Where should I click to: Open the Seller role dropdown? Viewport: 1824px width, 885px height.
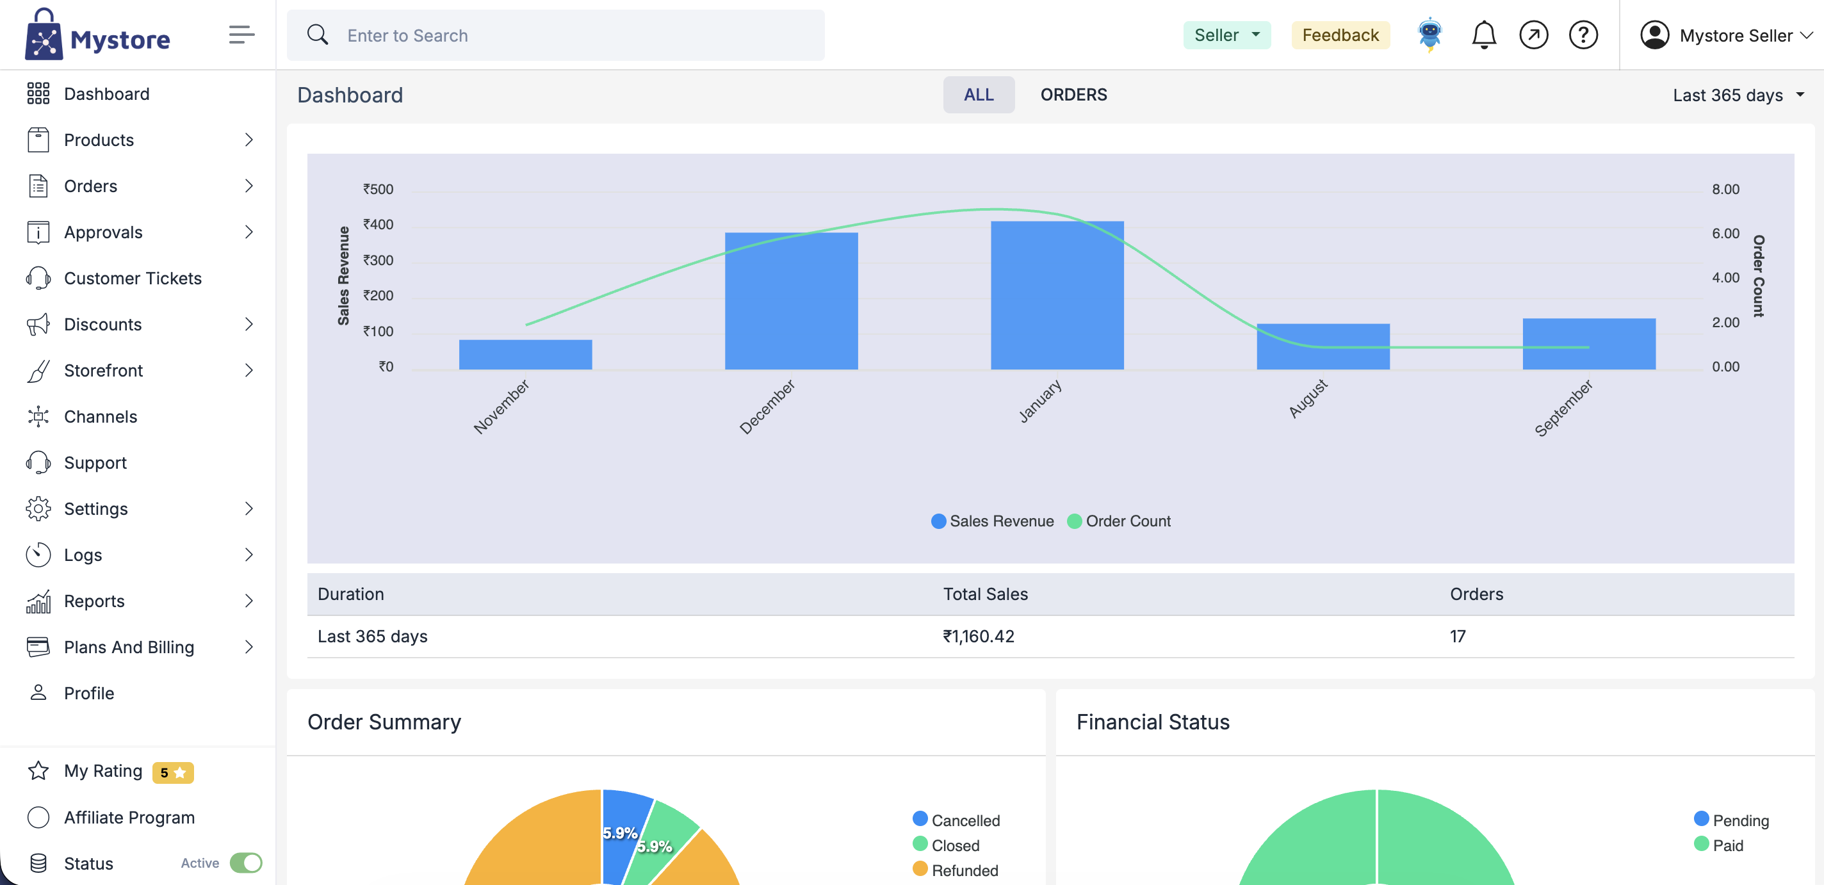point(1226,35)
